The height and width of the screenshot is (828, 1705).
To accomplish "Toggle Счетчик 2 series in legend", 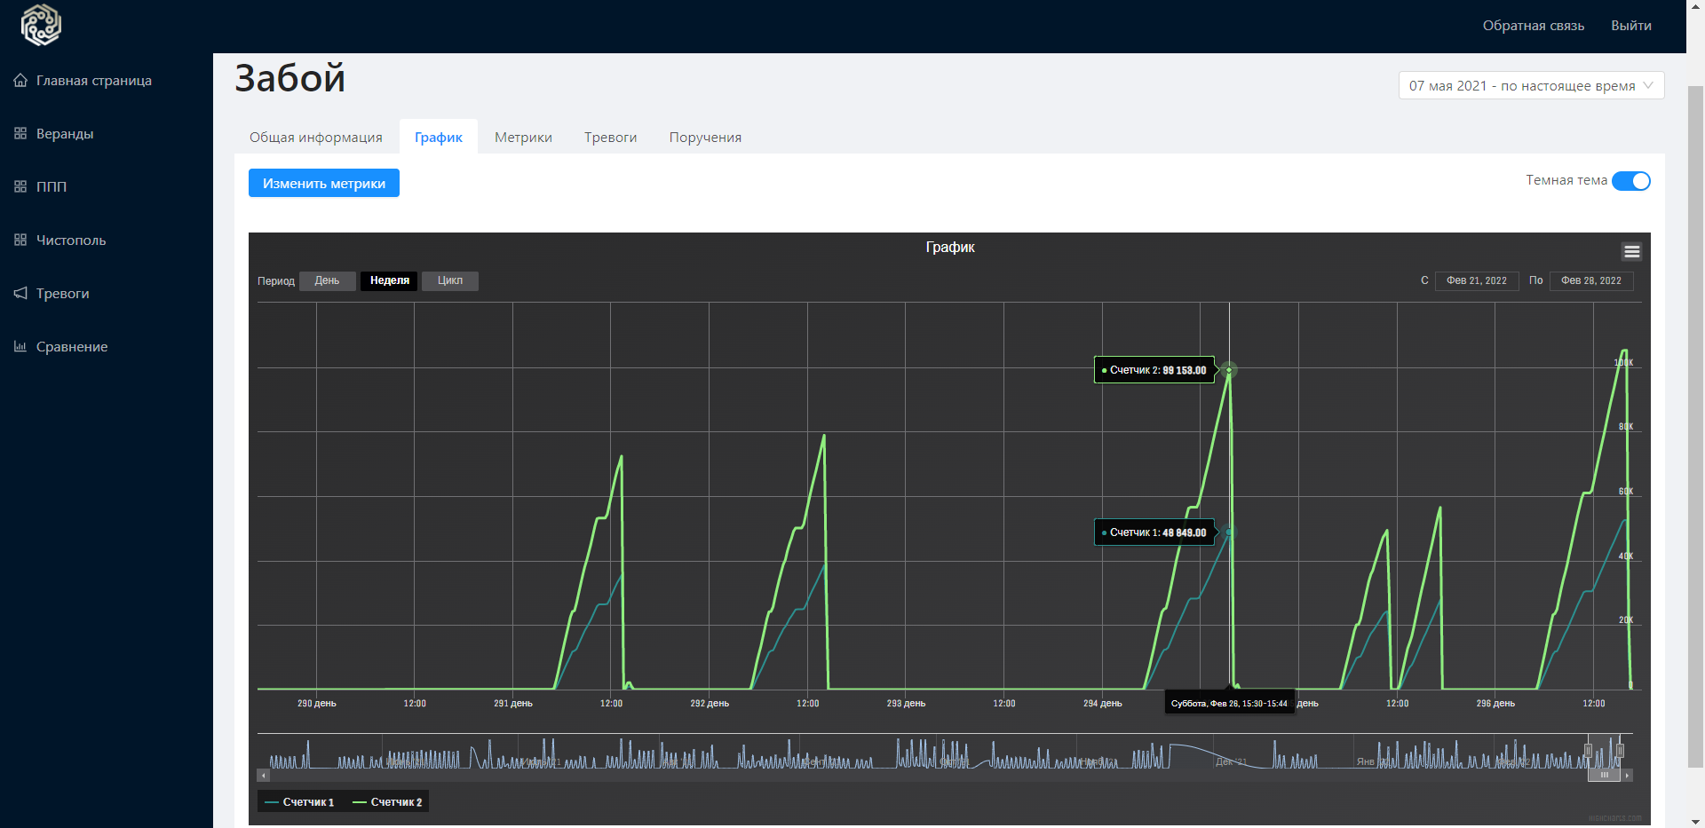I will coord(388,802).
